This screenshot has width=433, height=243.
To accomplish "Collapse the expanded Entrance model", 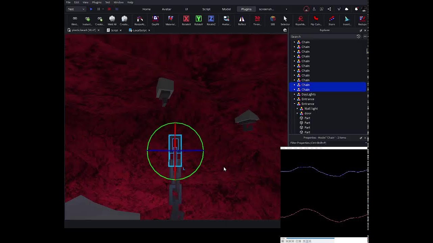I will [x=294, y=104].
